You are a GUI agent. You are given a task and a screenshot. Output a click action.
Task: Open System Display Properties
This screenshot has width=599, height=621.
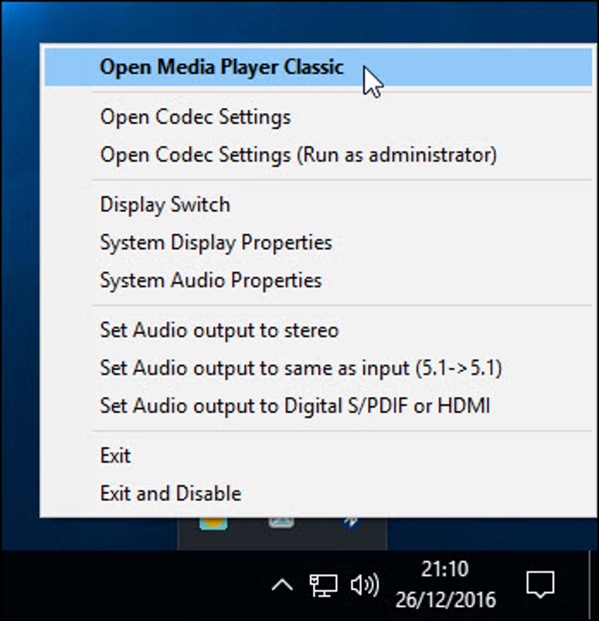(x=216, y=242)
